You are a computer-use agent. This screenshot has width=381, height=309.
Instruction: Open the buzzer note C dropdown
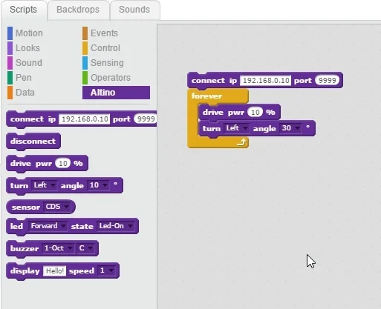[x=85, y=248]
